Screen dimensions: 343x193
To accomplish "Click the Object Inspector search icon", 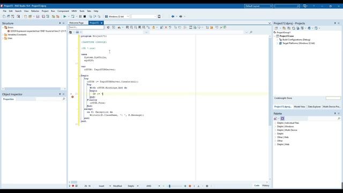I will coord(64,99).
